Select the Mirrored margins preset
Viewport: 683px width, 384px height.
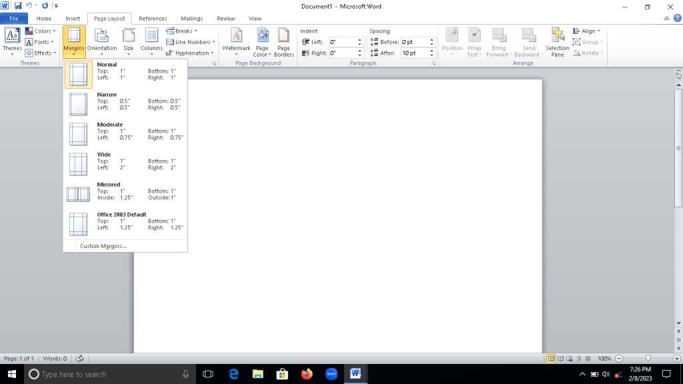pyautogui.click(x=125, y=194)
